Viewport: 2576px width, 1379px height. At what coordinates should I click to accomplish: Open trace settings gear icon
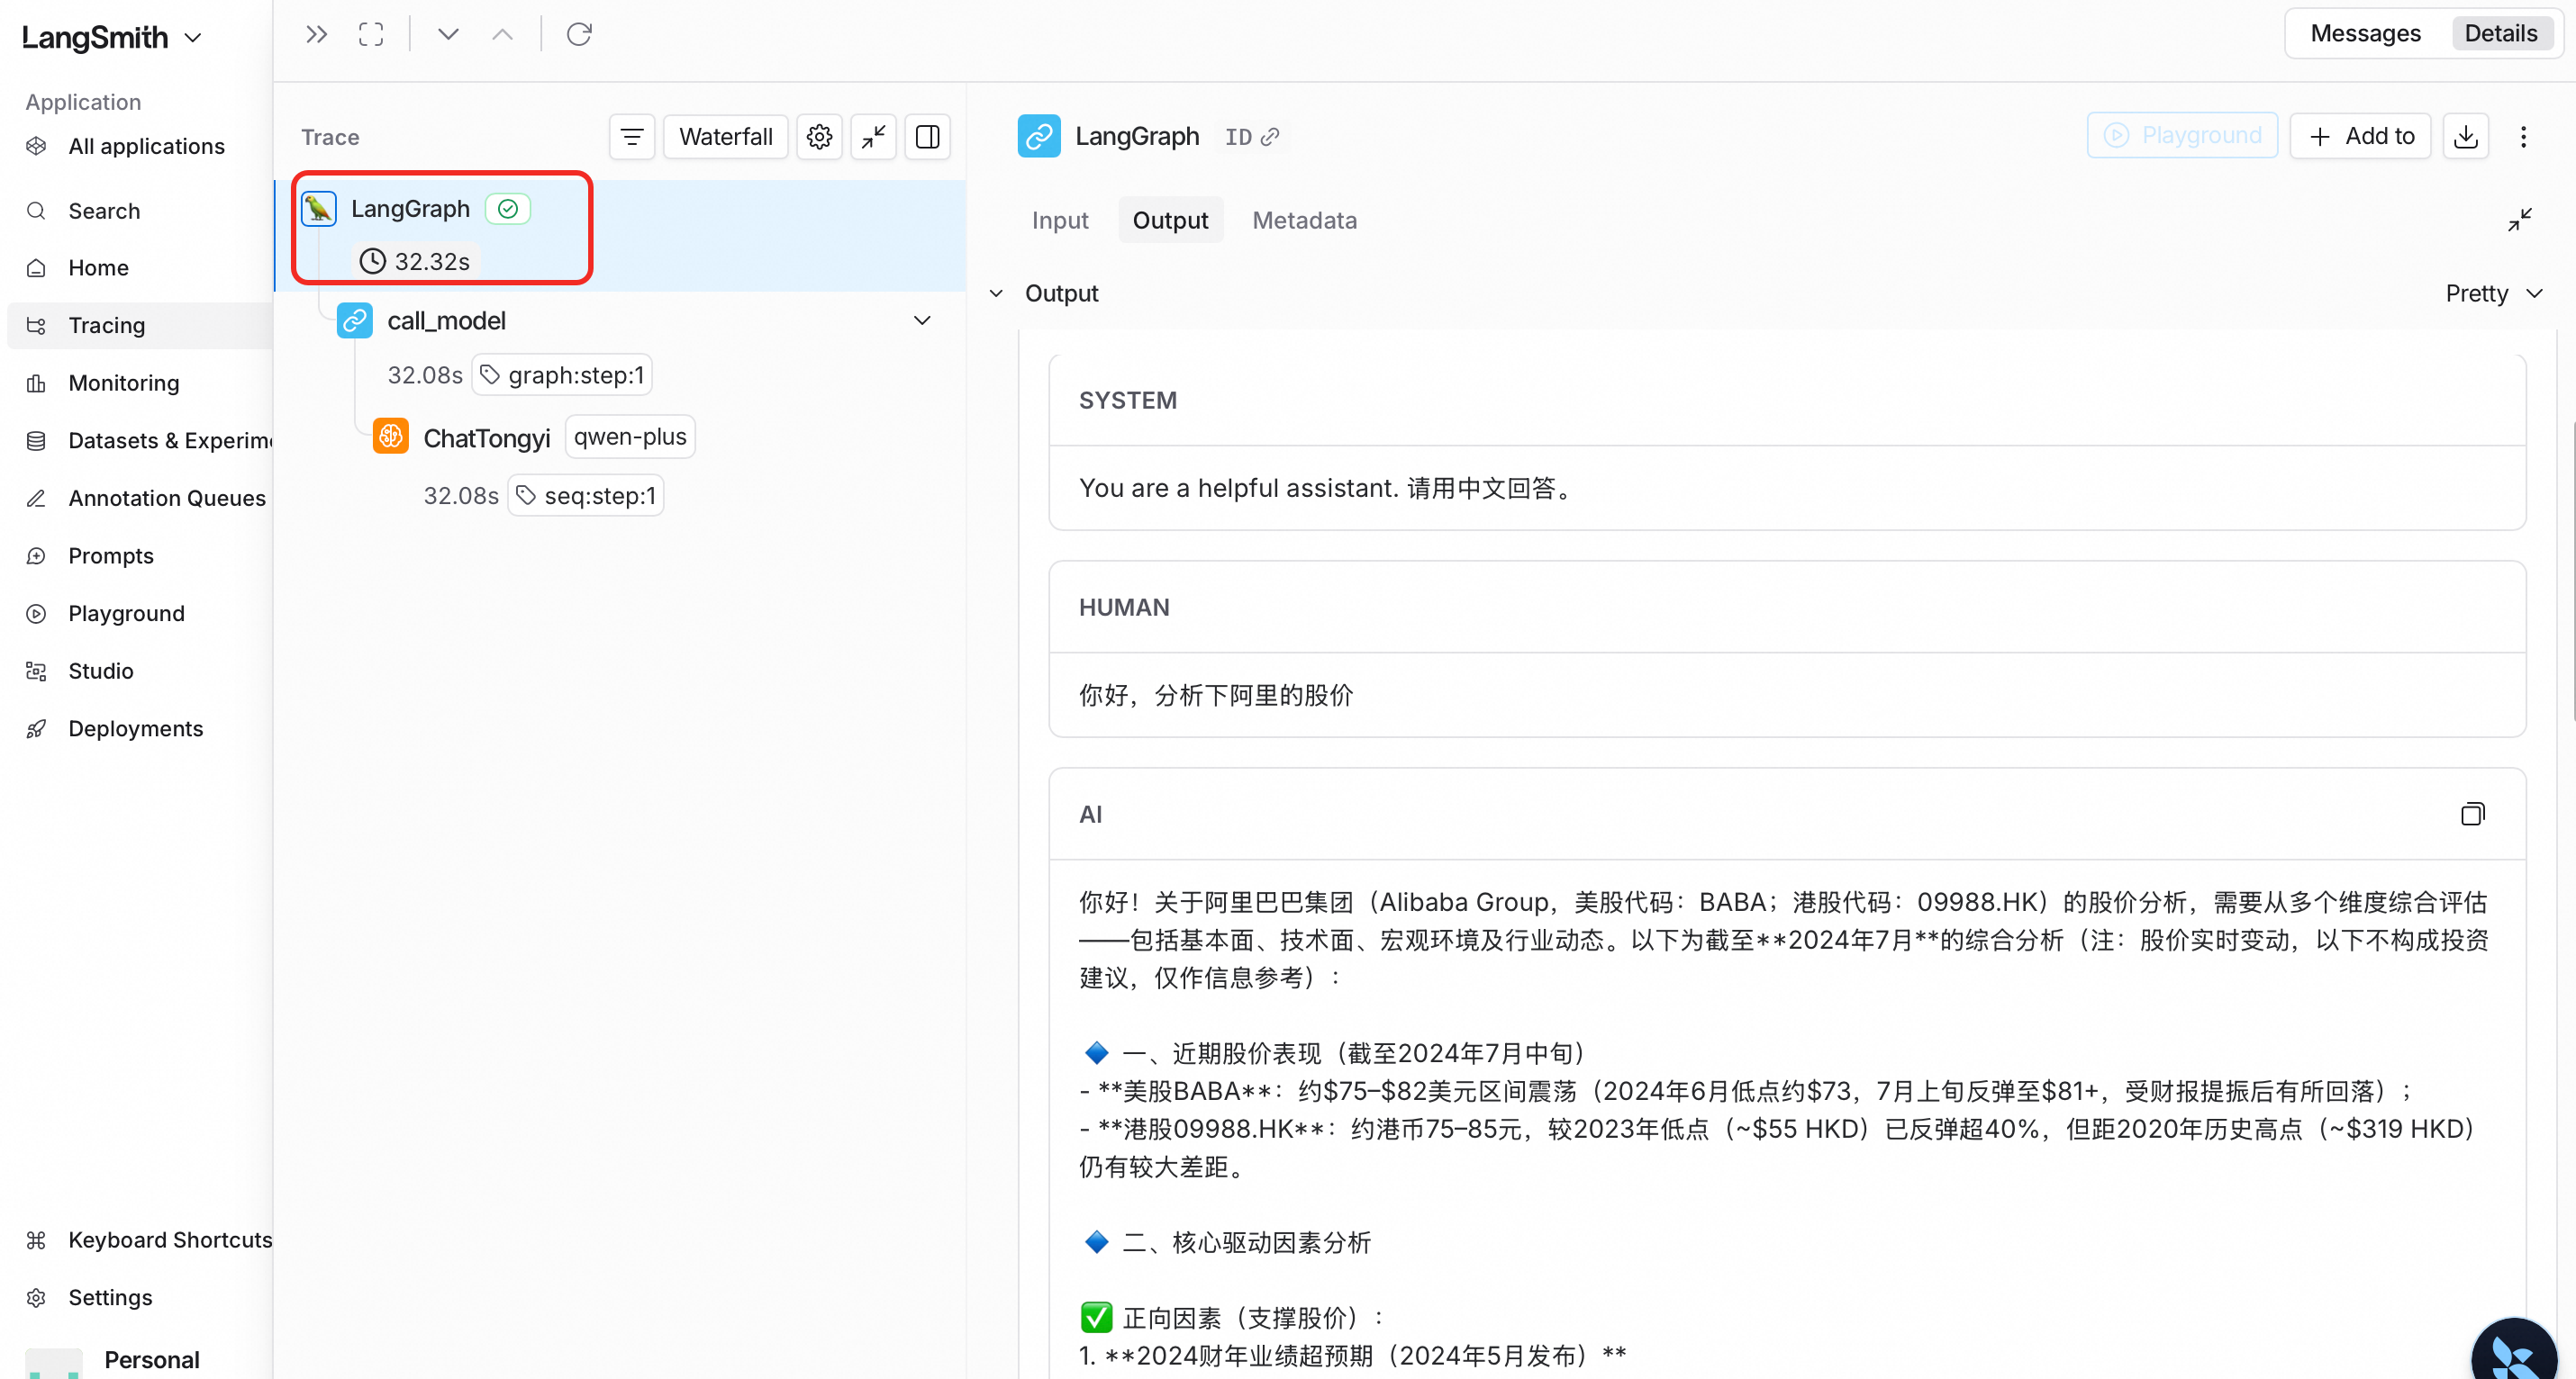coord(819,137)
